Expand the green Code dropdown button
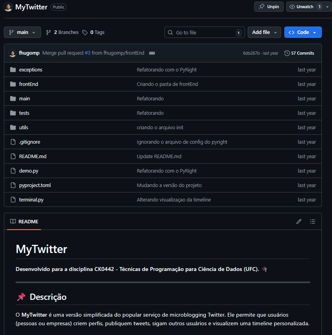Image resolution: width=332 pixels, height=335 pixels. (x=303, y=32)
